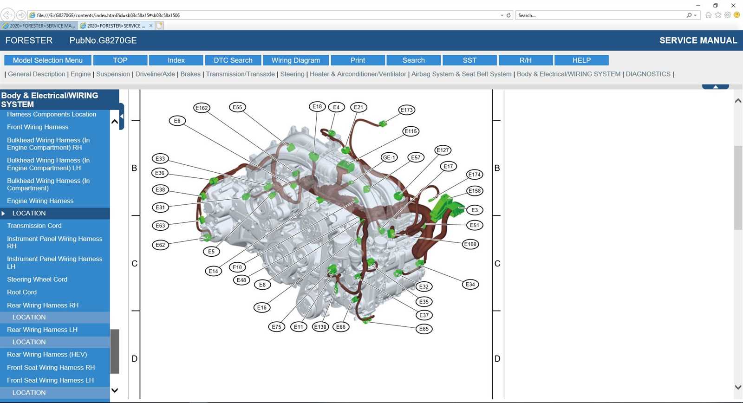Viewport: 743px width, 403px height.
Task: Open the Index button
Action: coord(176,60)
